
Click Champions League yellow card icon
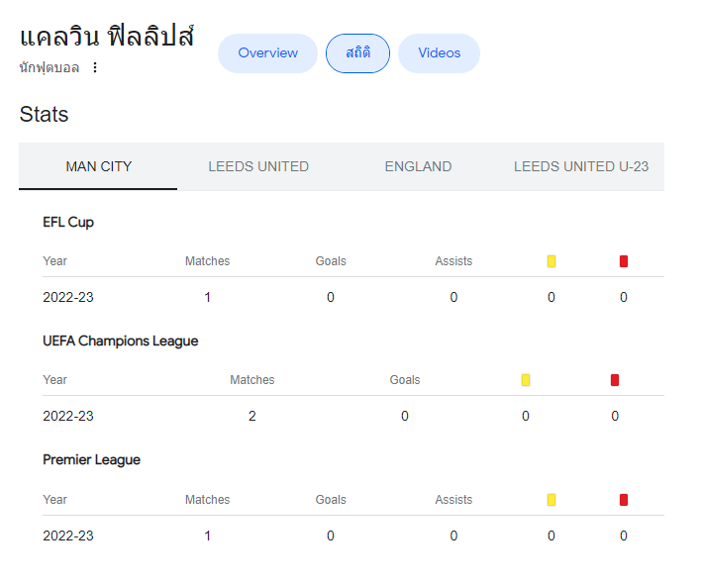526,380
